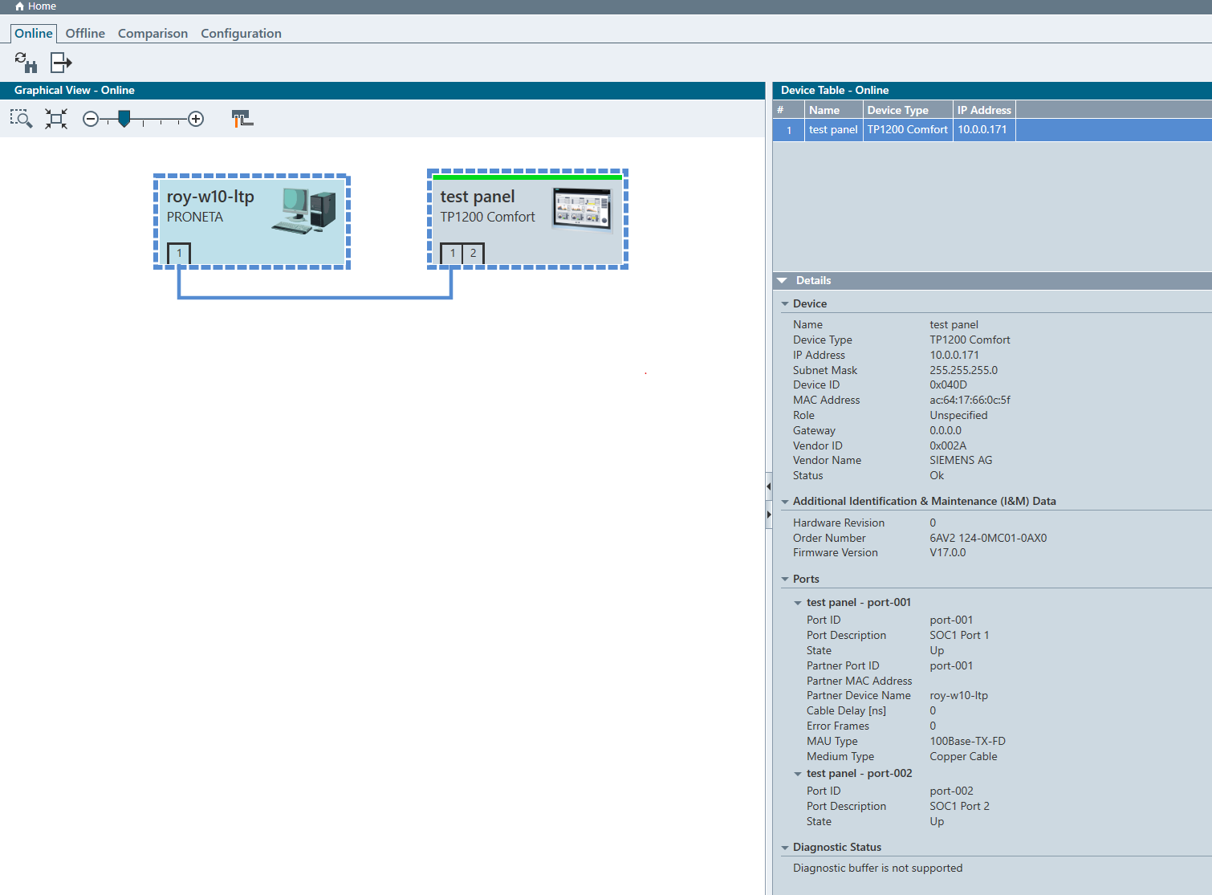Click the network scan refresh icon
Viewport: 1212px width, 895px height.
pos(26,62)
